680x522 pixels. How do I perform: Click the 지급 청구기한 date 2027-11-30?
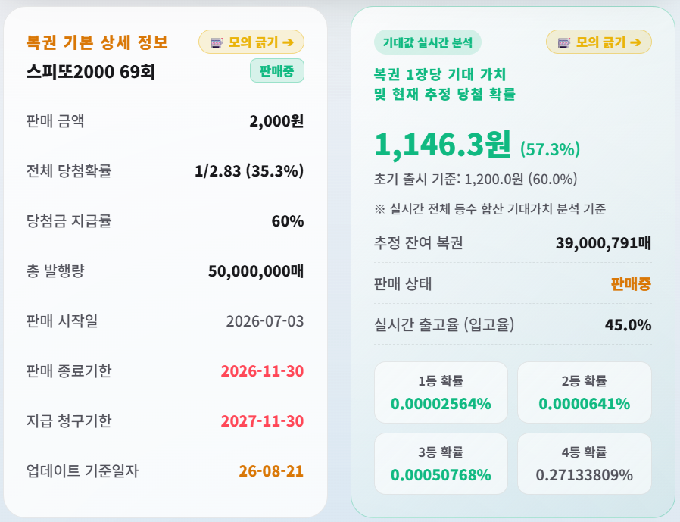[x=262, y=421]
